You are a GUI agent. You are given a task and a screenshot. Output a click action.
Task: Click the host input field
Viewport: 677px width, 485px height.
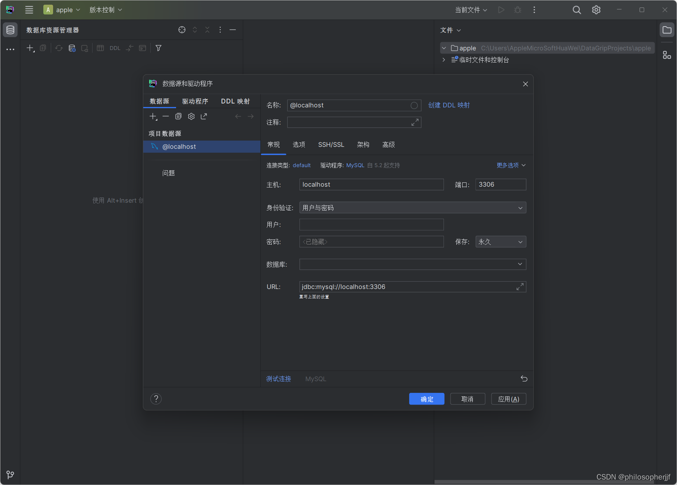(371, 184)
